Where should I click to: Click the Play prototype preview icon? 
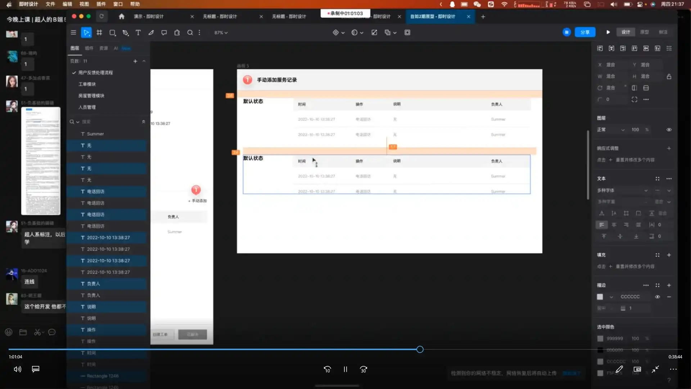tap(608, 32)
